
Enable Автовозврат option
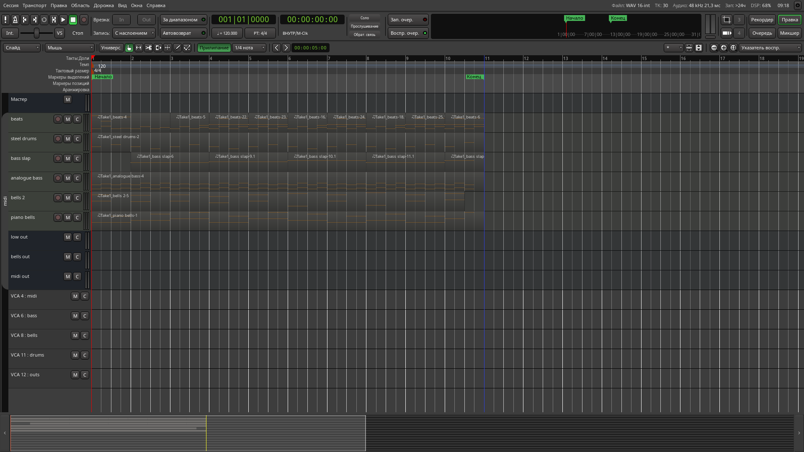[183, 33]
